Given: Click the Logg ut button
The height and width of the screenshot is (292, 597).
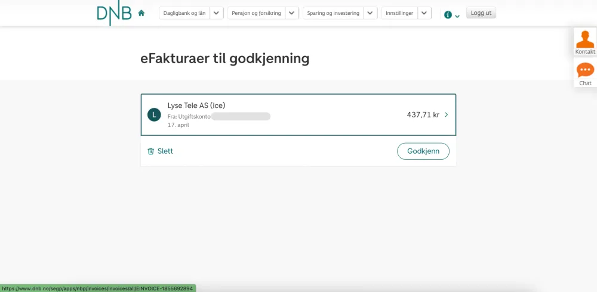Looking at the screenshot, I should pyautogui.click(x=481, y=13).
